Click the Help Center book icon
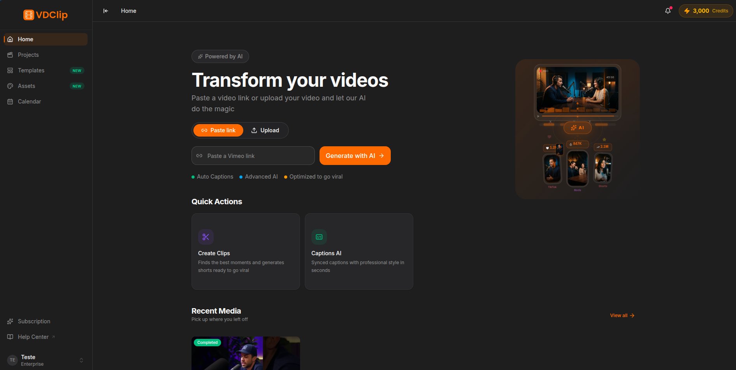 (10, 337)
